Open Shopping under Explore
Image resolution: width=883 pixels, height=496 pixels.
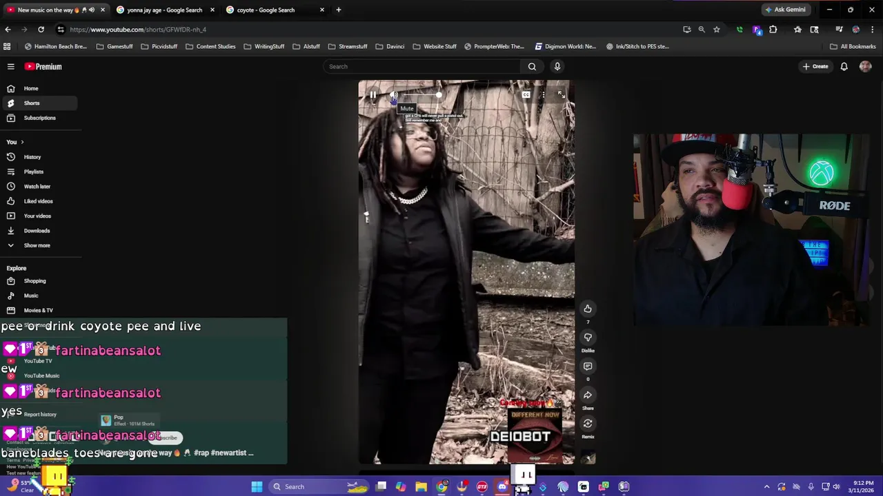(x=39, y=281)
